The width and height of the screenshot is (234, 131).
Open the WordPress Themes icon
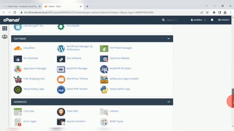(61, 79)
